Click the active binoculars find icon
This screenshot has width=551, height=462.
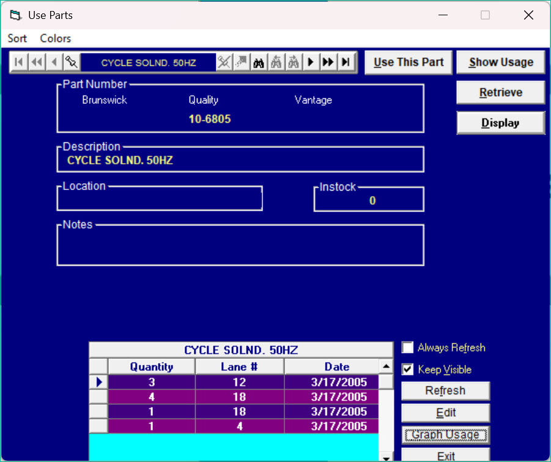click(x=259, y=62)
